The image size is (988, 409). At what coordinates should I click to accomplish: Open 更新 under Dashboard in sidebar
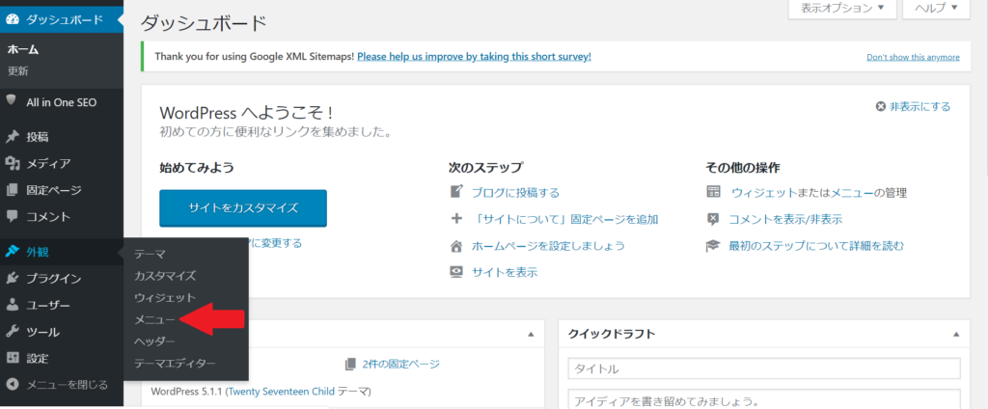pyautogui.click(x=17, y=70)
